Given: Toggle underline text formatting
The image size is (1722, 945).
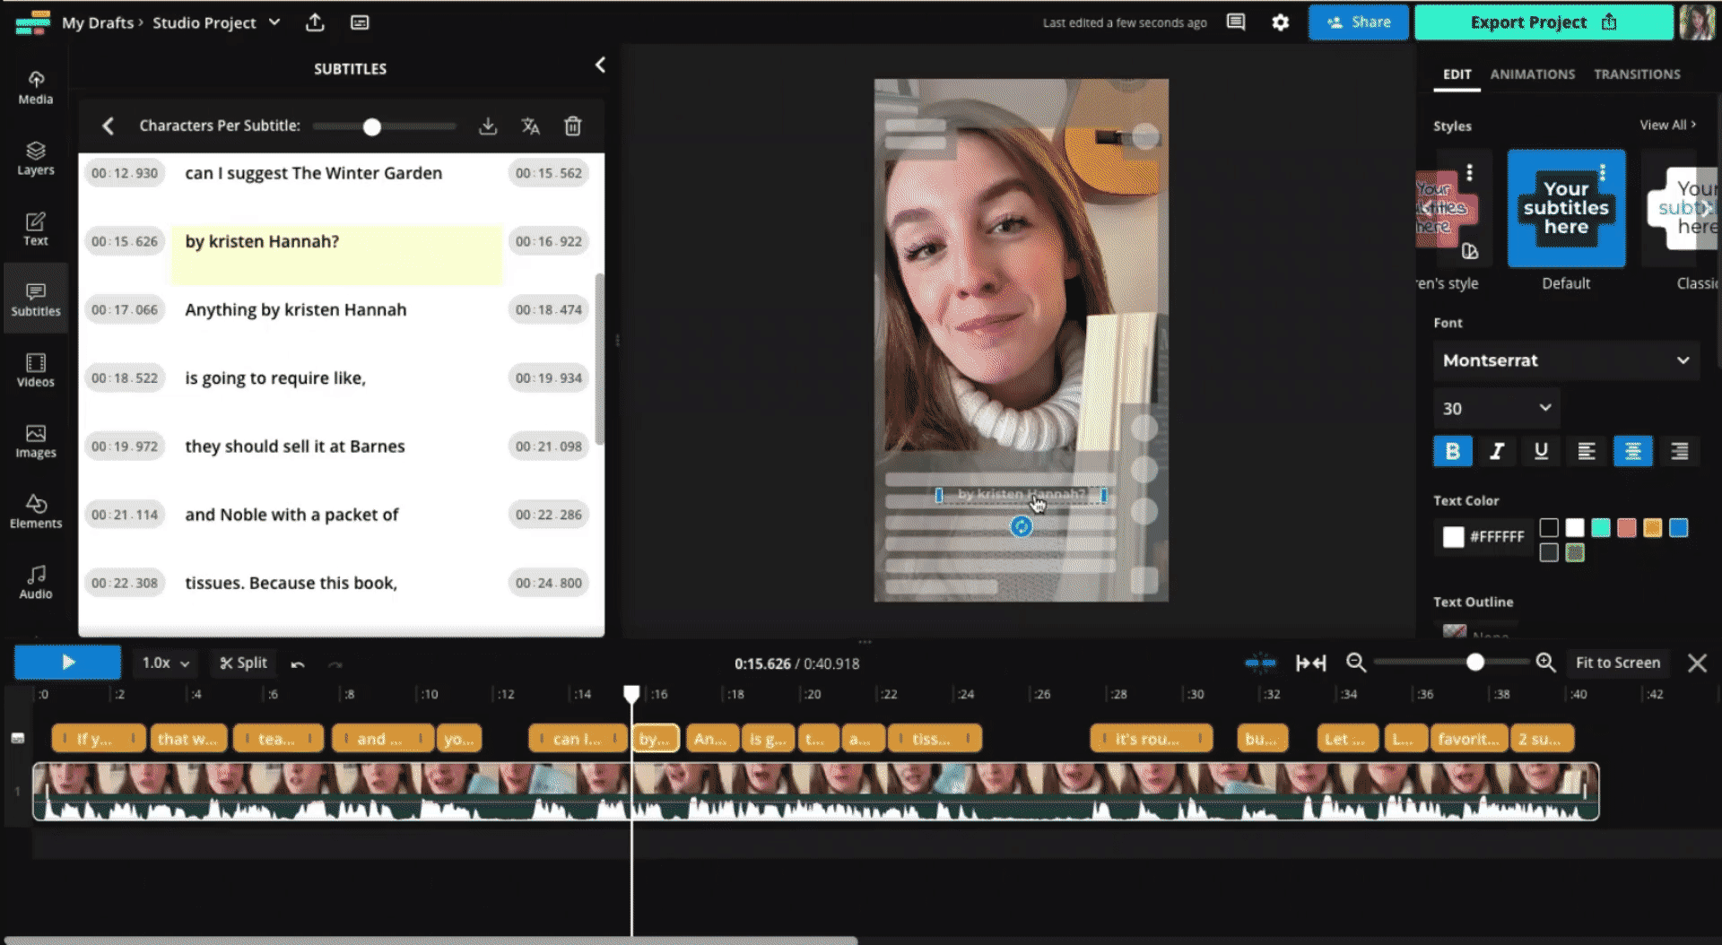Looking at the screenshot, I should click(x=1541, y=451).
